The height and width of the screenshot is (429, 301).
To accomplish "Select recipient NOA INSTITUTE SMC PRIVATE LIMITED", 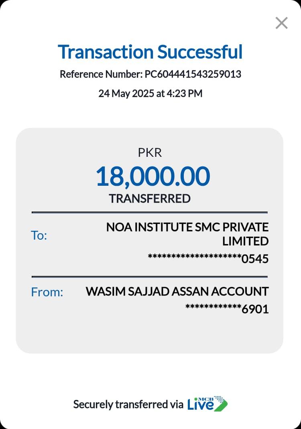I will [187, 234].
